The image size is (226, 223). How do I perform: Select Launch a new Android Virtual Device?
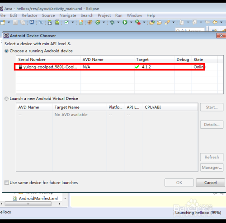click(6, 99)
